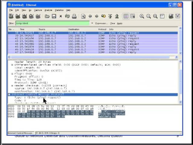Sort by Info column header

pyautogui.click(x=143, y=29)
